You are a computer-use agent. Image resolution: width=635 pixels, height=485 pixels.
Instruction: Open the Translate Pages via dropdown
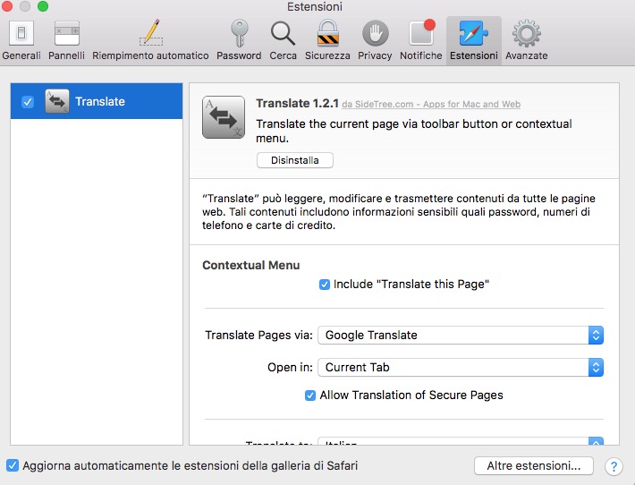[461, 335]
